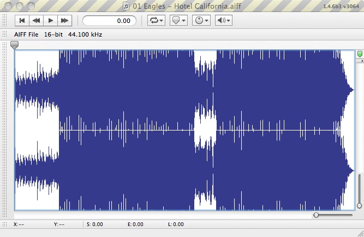Viewport: 364px width, 237px height.
Task: Click the rewind button
Action: point(36,20)
